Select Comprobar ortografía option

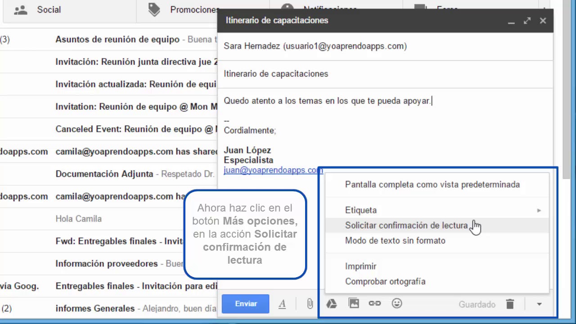437,282
